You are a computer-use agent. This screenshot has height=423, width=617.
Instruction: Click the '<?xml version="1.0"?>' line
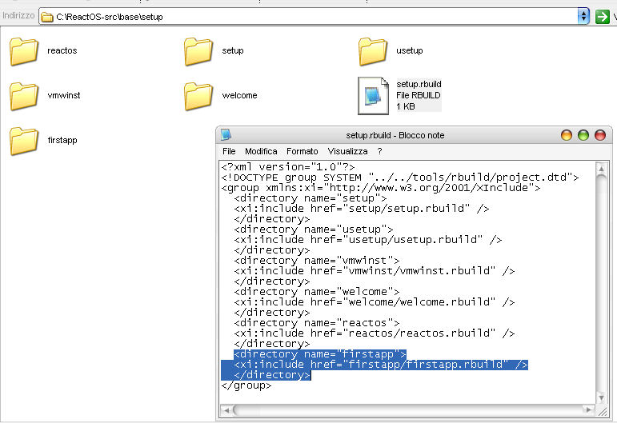click(288, 167)
